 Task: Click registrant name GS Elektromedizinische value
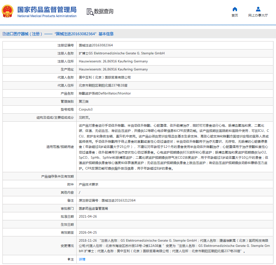(x=122, y=53)
